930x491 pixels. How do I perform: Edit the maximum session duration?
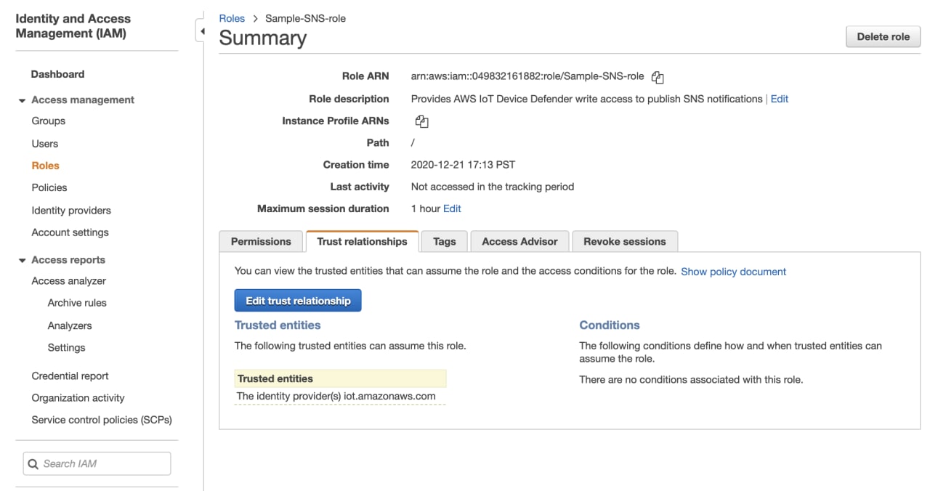[452, 208]
